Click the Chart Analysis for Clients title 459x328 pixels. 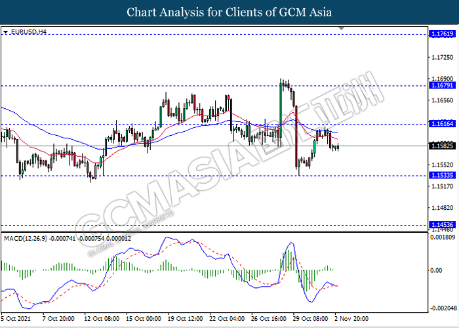coord(229,12)
